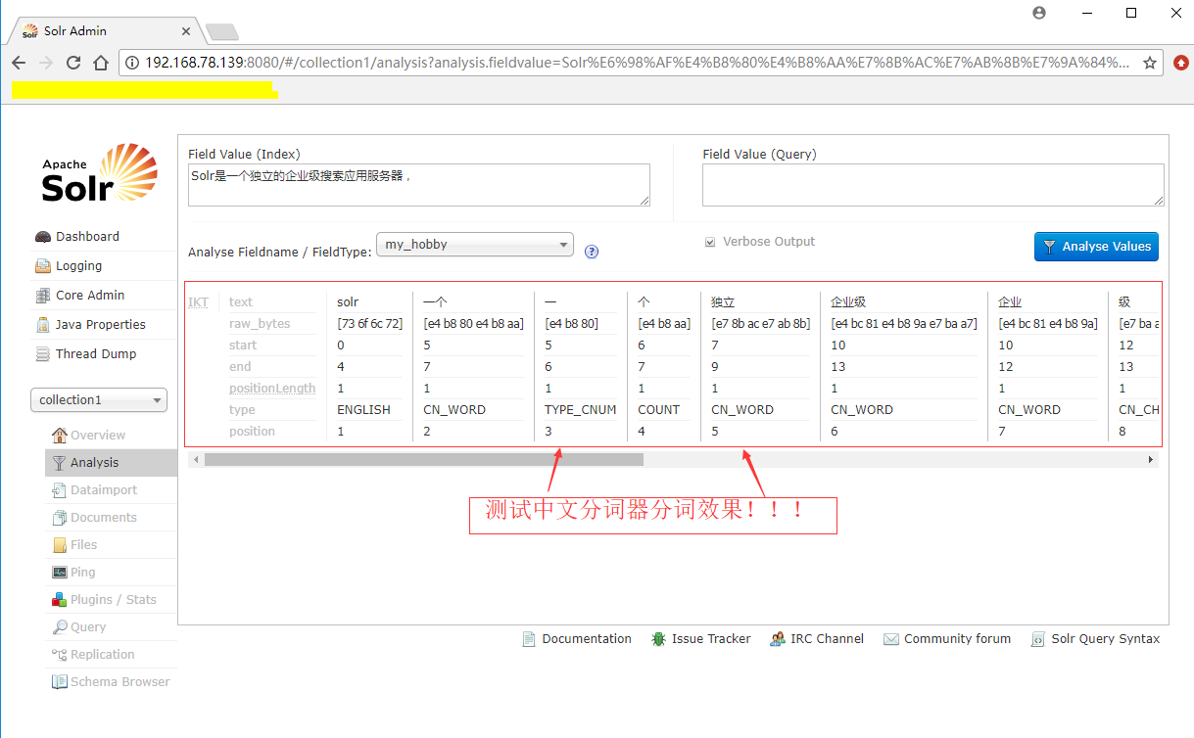Open the Logging section
Screen dimensions: 1194x738
click(x=78, y=265)
